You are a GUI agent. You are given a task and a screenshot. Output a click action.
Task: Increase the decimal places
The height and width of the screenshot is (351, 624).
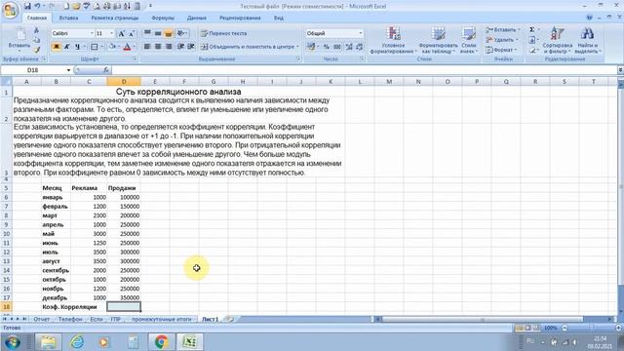point(349,47)
